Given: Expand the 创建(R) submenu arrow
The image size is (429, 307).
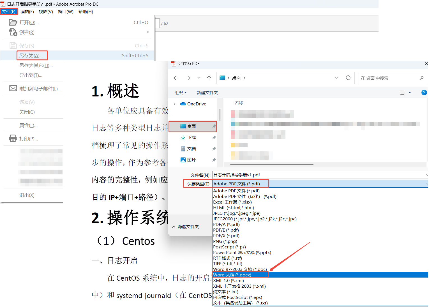Looking at the screenshot, I should pos(148,32).
